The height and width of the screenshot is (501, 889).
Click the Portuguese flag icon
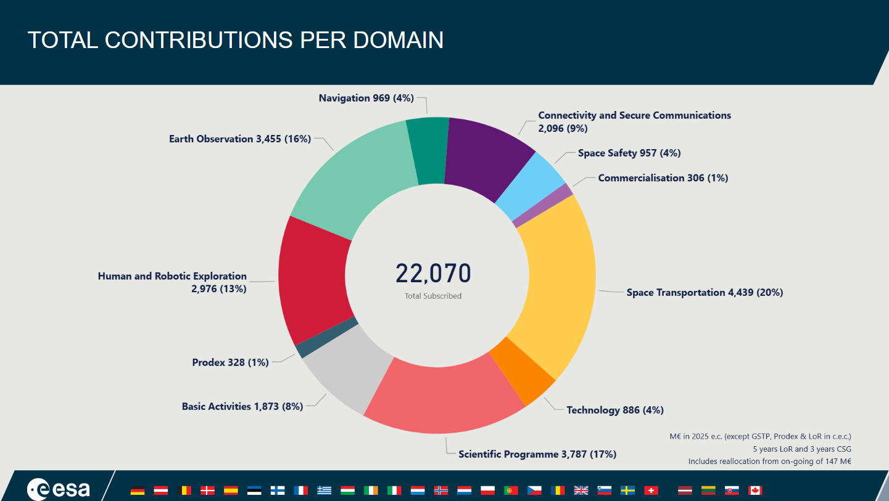[511, 491]
